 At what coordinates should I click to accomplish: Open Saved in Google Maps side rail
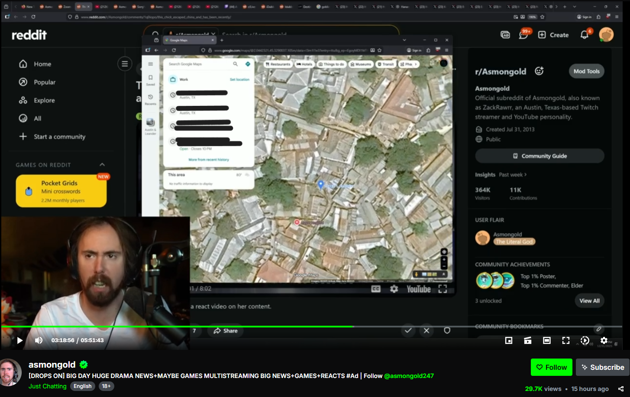click(x=151, y=80)
